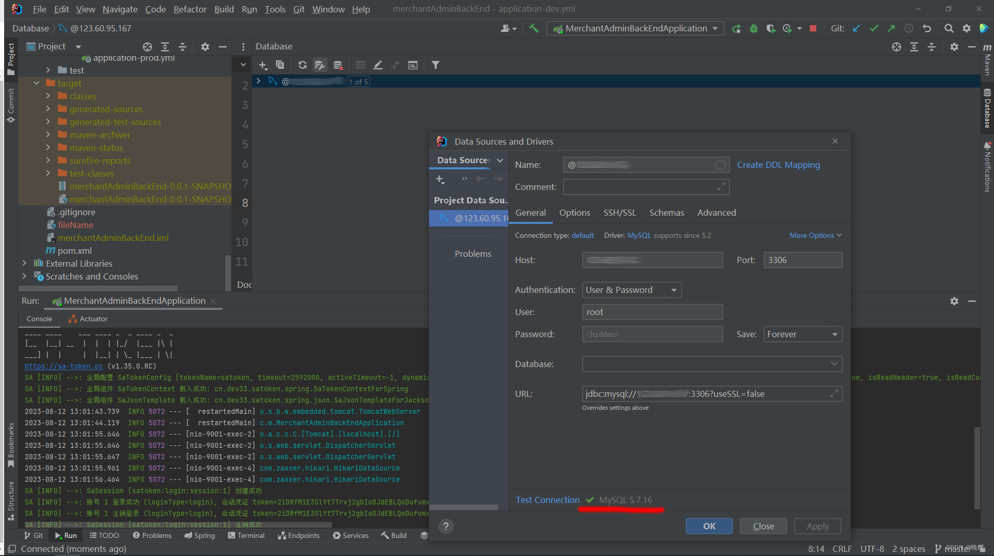Open the Save Forever dropdown
Viewport: 994px width, 556px height.
click(803, 334)
